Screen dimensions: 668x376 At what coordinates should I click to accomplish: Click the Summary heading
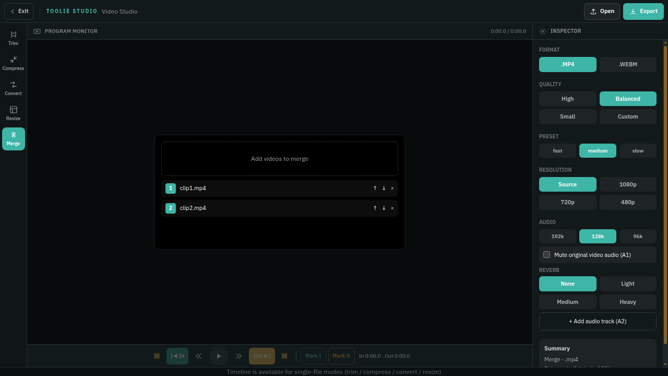click(557, 348)
